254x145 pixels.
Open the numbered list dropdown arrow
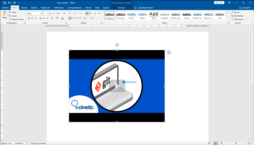tap(78, 13)
